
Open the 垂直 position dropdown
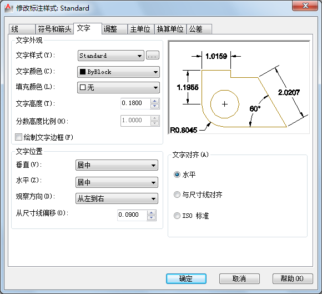(x=117, y=165)
